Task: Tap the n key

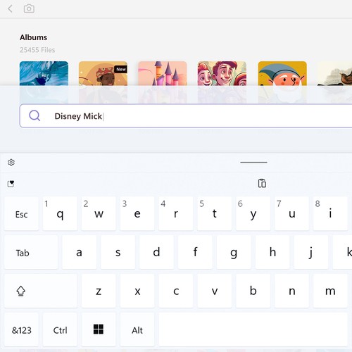Action: (291, 291)
